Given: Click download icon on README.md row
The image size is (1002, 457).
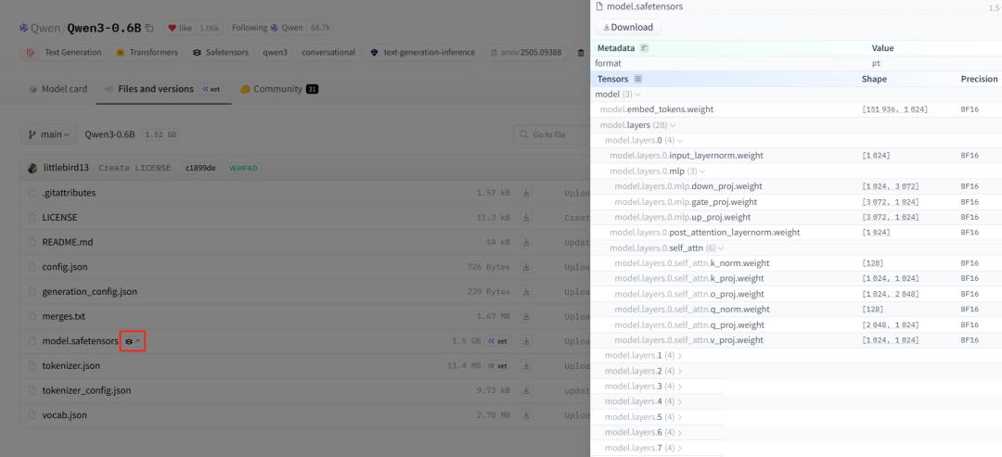Looking at the screenshot, I should (526, 243).
